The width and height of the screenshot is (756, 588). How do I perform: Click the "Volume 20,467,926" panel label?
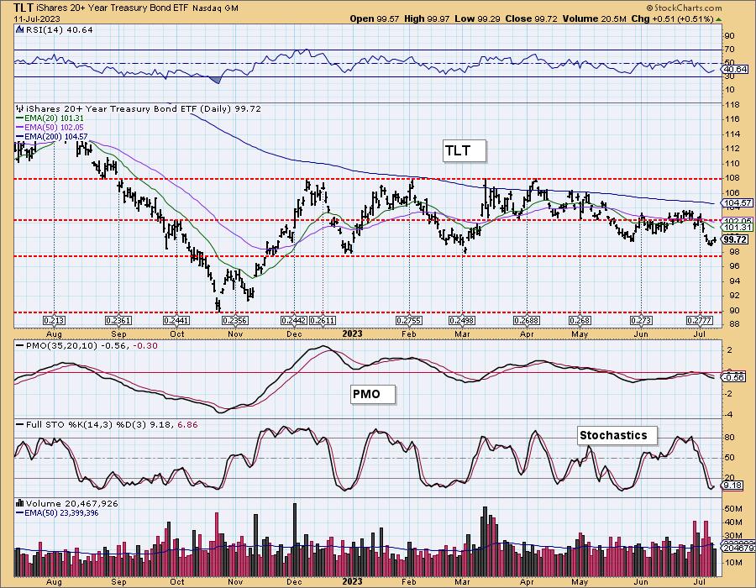(x=72, y=503)
